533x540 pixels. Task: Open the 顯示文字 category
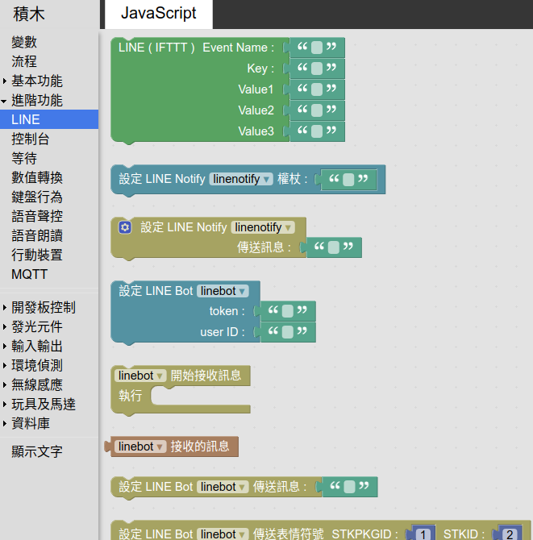[x=37, y=451]
